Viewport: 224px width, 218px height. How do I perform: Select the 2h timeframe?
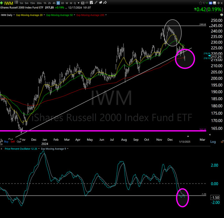click(x=49, y=3)
